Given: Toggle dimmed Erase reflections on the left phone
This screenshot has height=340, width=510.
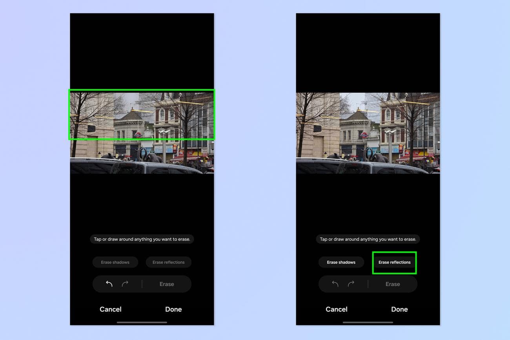Looking at the screenshot, I should [x=168, y=262].
